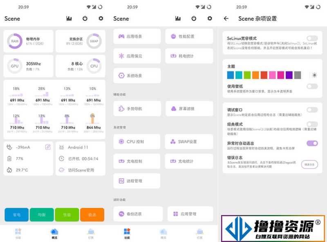Tap the bar chart icon on the functions screen
Viewport: 327px width, 242px height.
coord(178,18)
